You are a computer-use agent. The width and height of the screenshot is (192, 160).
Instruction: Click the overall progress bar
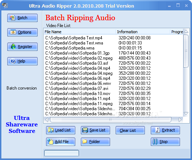[x=62, y=153]
